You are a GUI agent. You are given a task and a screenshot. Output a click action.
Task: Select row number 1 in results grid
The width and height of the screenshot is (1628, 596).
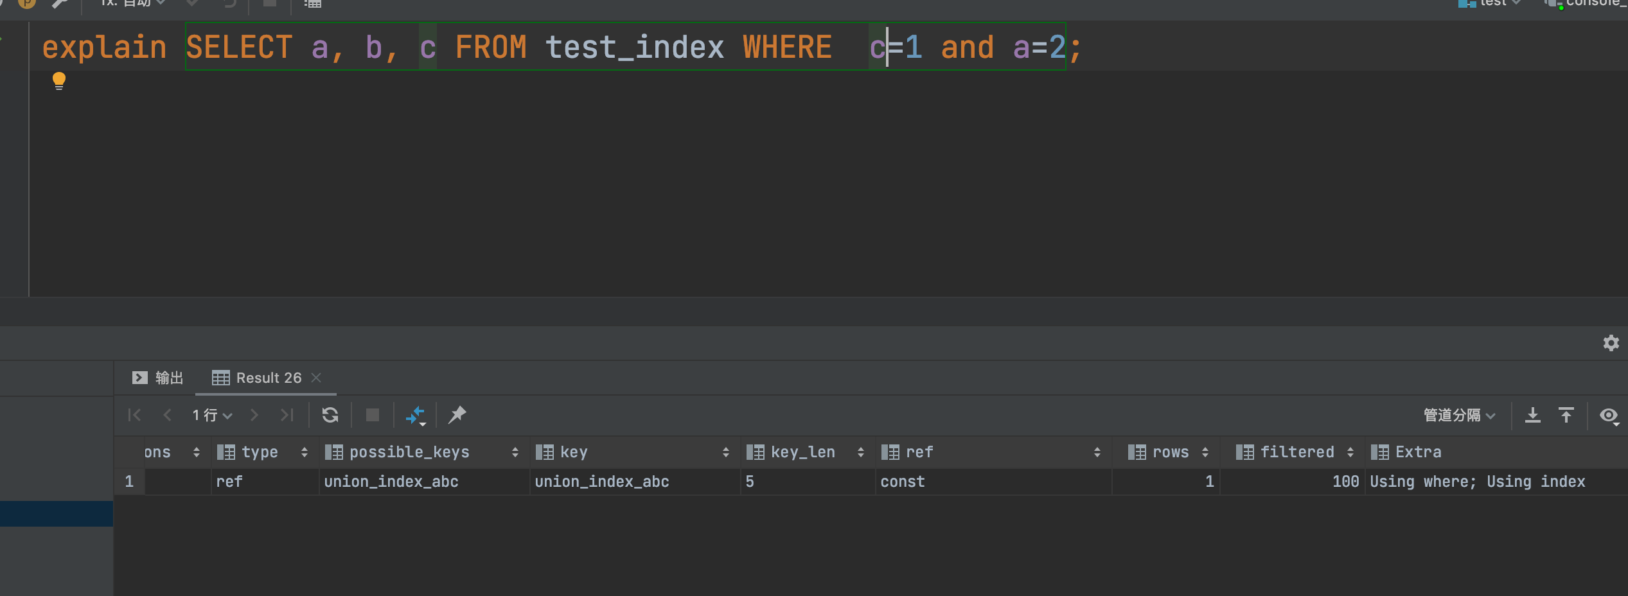tap(129, 482)
